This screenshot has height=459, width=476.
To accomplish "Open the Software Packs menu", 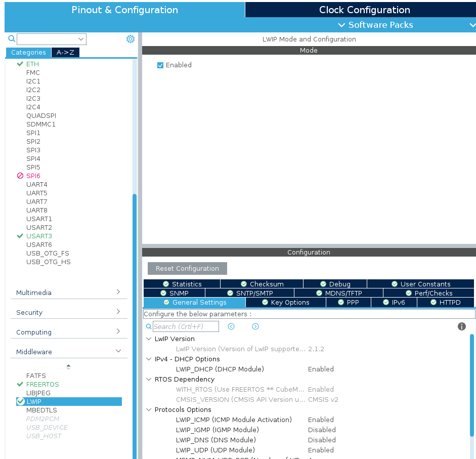I will click(375, 25).
